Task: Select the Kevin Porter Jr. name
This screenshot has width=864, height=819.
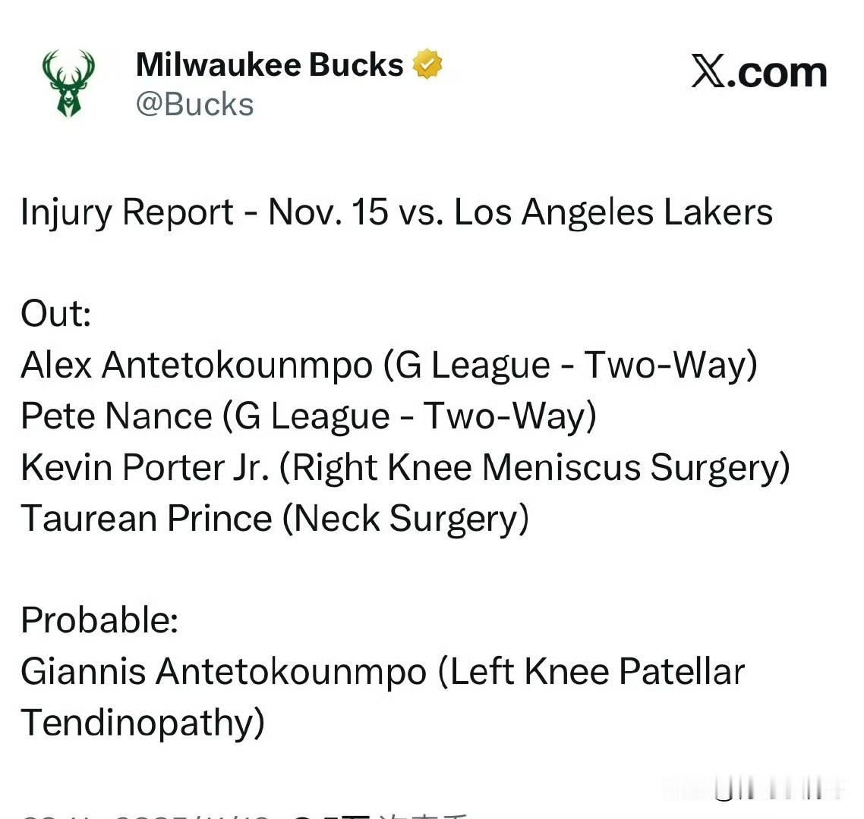Action: coord(145,467)
